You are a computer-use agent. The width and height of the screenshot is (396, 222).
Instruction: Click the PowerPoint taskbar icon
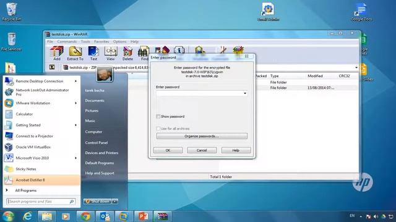(x=143, y=216)
